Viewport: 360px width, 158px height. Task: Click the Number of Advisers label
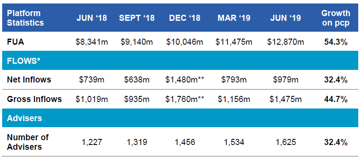click(28, 142)
